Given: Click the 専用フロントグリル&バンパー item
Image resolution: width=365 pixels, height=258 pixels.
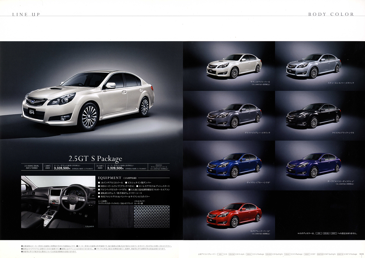Looking at the screenshot, I should (x=124, y=197).
